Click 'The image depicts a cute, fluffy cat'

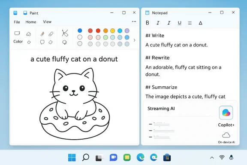(185, 97)
